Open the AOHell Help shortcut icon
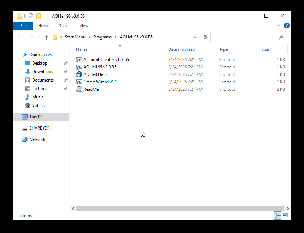This screenshot has height=233, width=304. [x=79, y=74]
